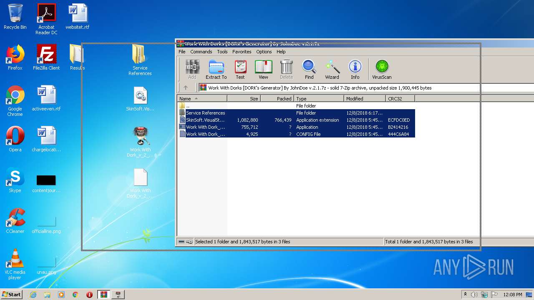The width and height of the screenshot is (534, 300).
Task: Click the Delete toolbar icon
Action: pos(286,69)
